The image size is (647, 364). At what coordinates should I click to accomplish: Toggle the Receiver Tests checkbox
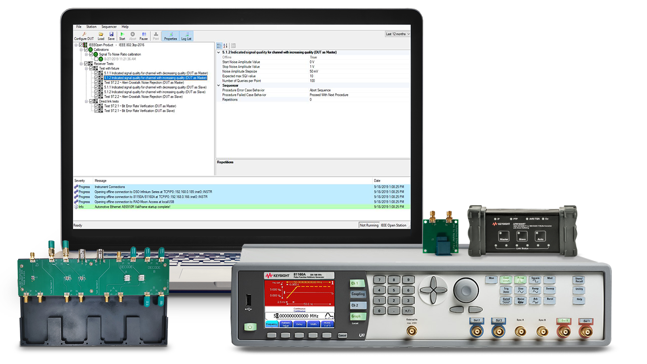point(86,63)
